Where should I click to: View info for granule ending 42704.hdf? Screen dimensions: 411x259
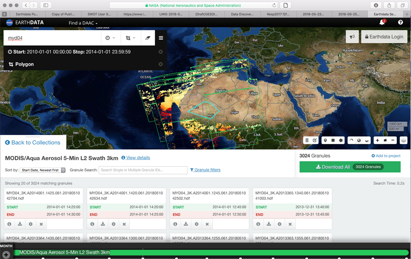click(9, 224)
